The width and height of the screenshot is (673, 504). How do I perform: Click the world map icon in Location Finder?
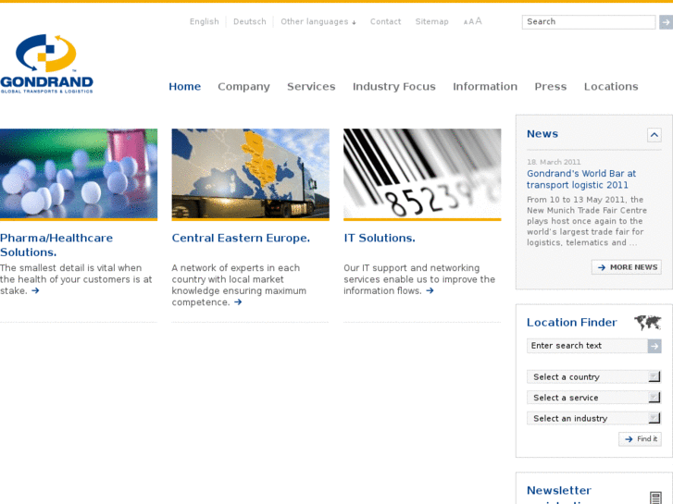(647, 323)
